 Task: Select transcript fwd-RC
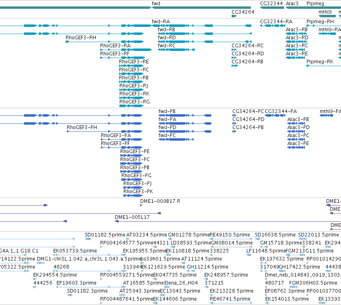click(x=166, y=46)
